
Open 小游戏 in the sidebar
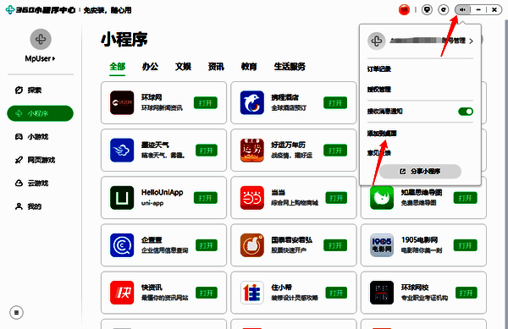[32, 137]
